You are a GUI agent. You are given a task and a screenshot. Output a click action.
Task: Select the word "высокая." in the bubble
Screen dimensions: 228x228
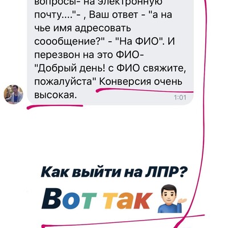pyautogui.click(x=56, y=95)
